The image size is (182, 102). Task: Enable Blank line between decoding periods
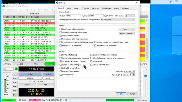[61, 32]
